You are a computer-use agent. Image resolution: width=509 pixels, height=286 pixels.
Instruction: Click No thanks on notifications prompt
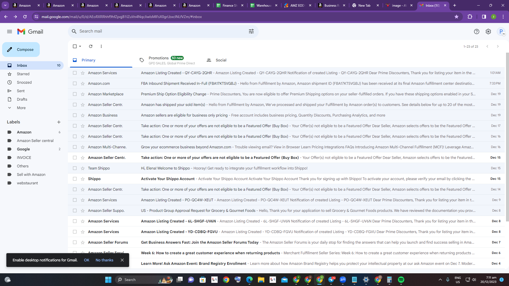coord(104,260)
